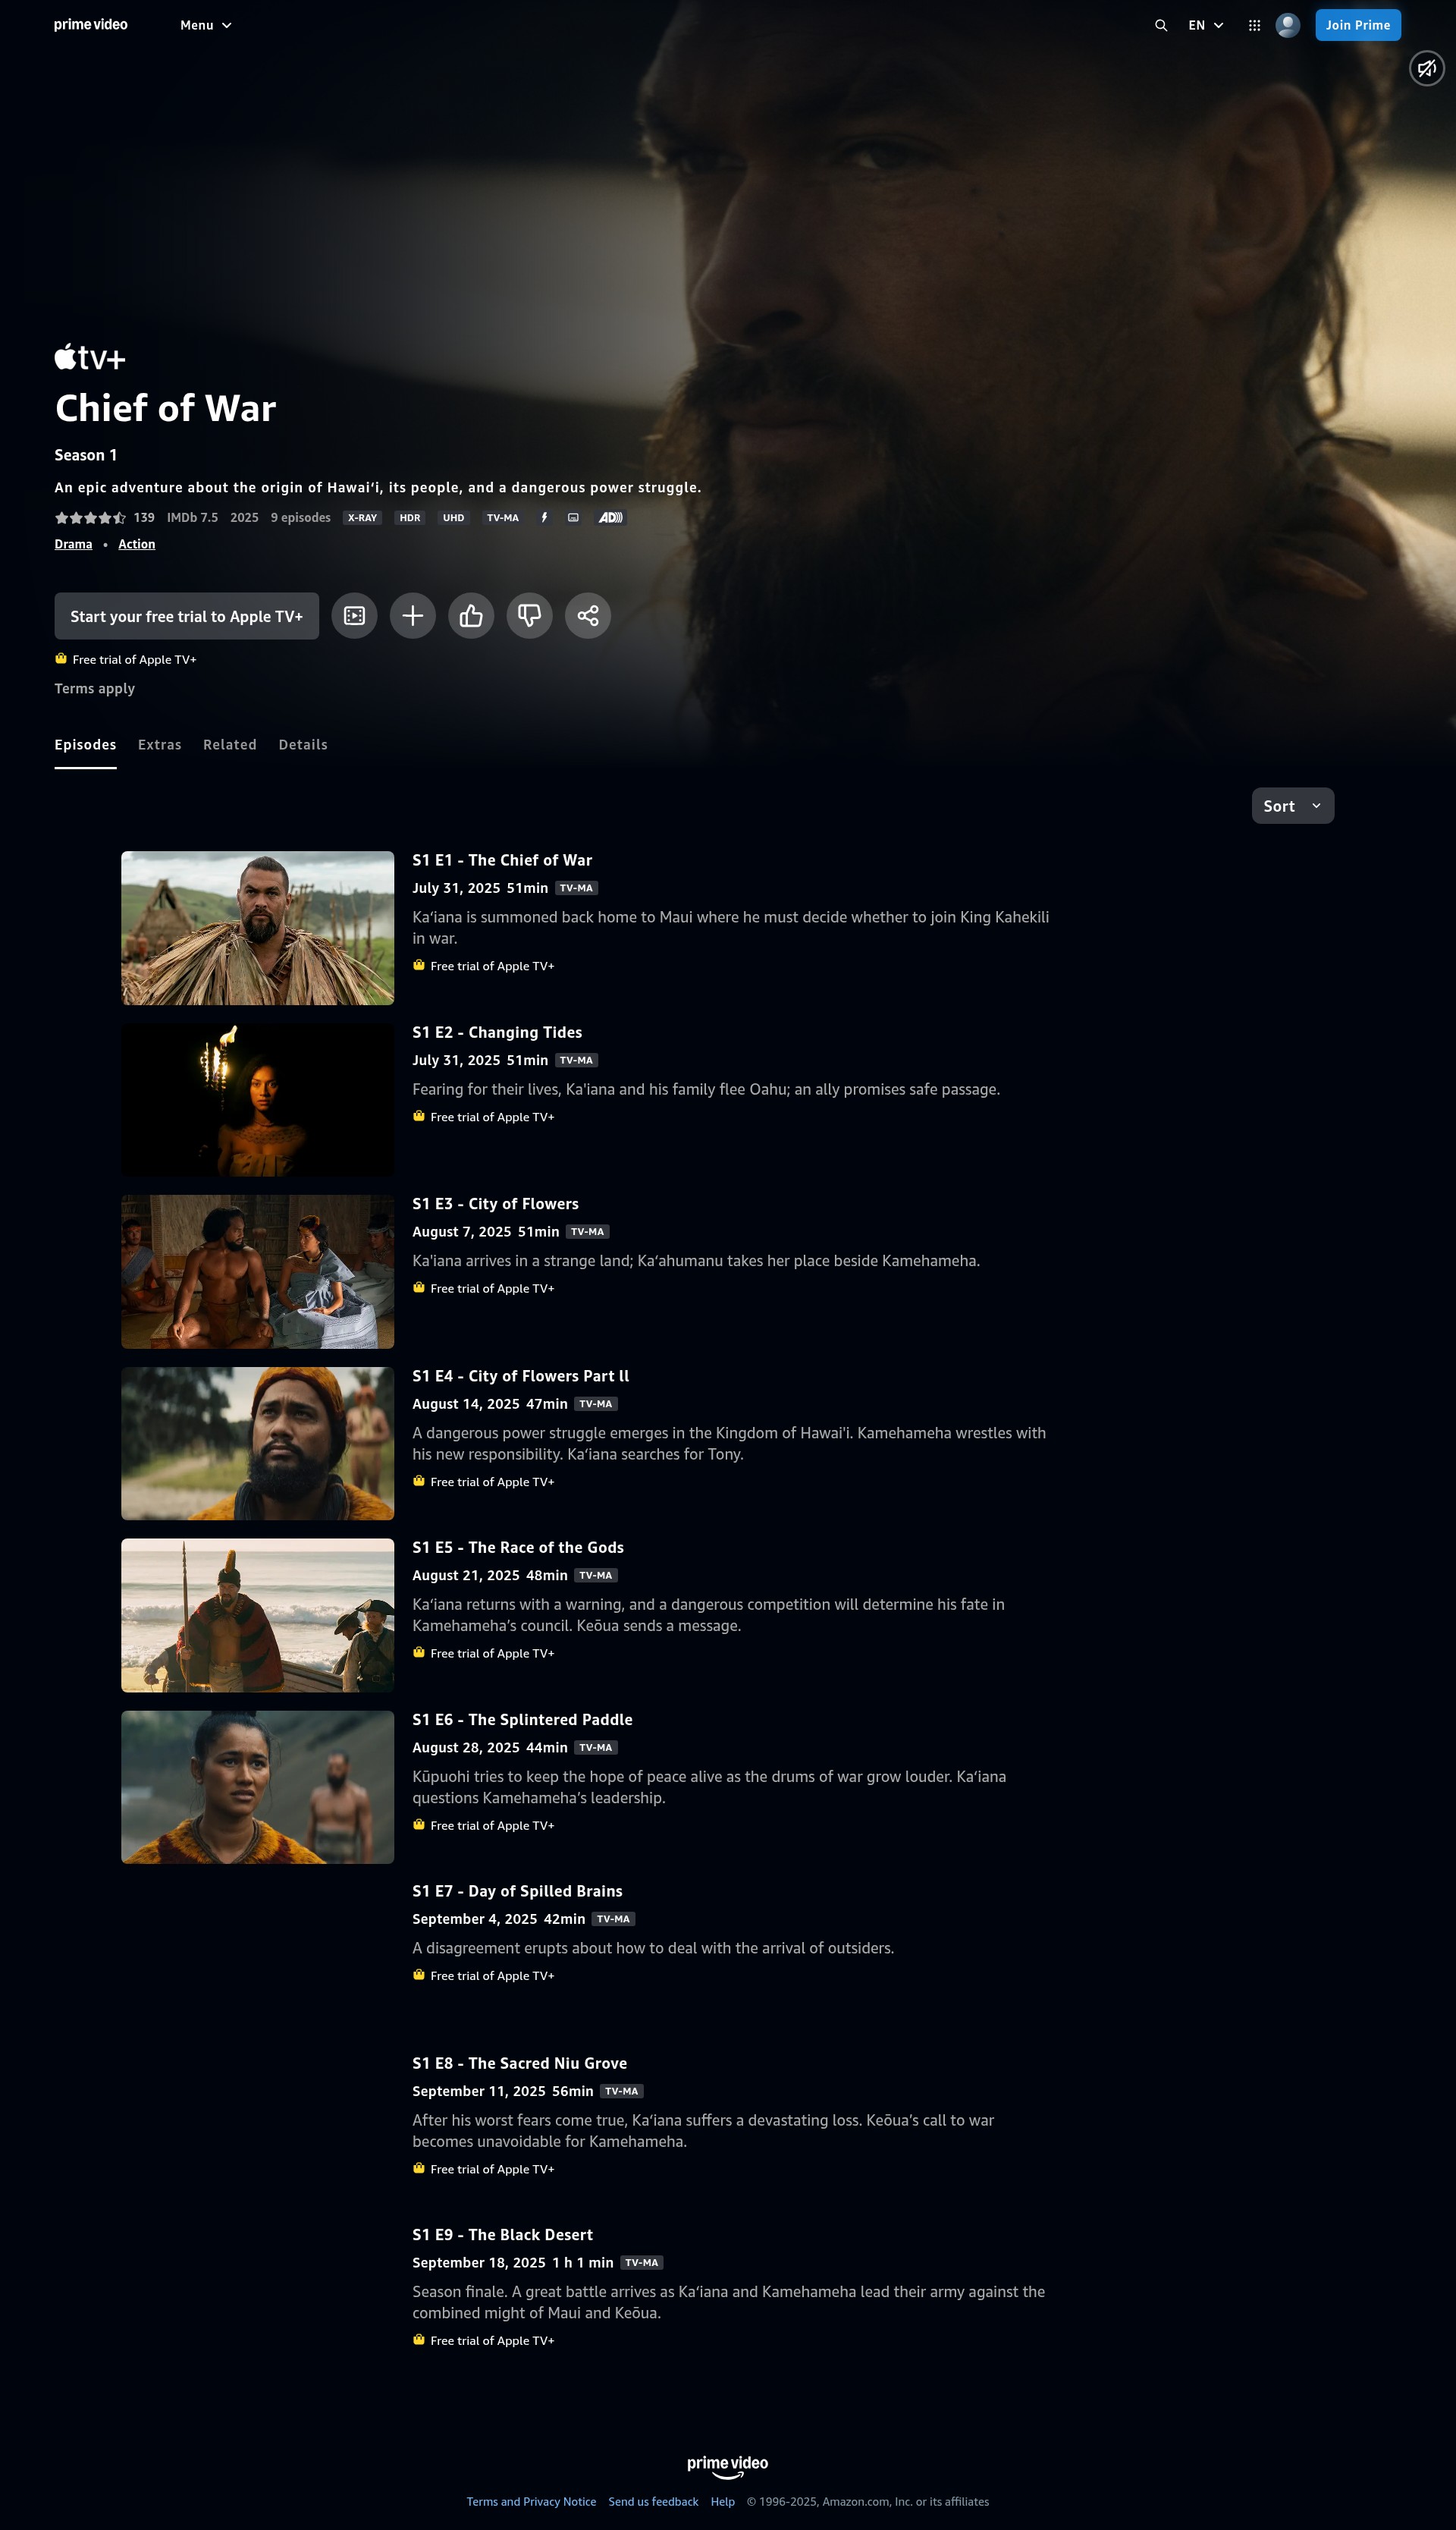Click the subtitles icon in badges row
Image resolution: width=1456 pixels, height=2530 pixels.
(x=573, y=517)
